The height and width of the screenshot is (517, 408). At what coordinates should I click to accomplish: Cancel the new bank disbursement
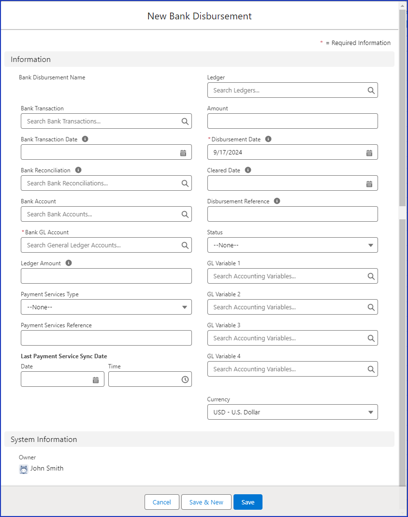[161, 502]
